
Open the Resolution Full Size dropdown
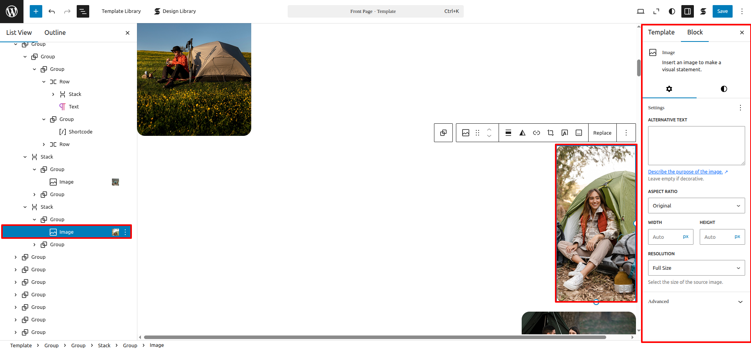tap(696, 268)
